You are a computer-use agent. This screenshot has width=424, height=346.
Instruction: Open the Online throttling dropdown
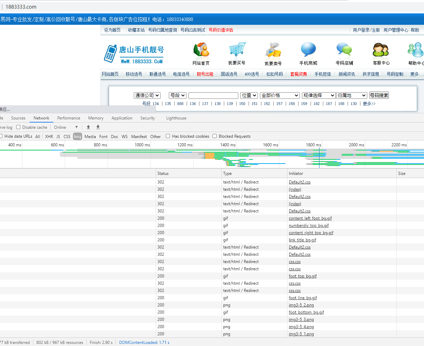point(66,127)
